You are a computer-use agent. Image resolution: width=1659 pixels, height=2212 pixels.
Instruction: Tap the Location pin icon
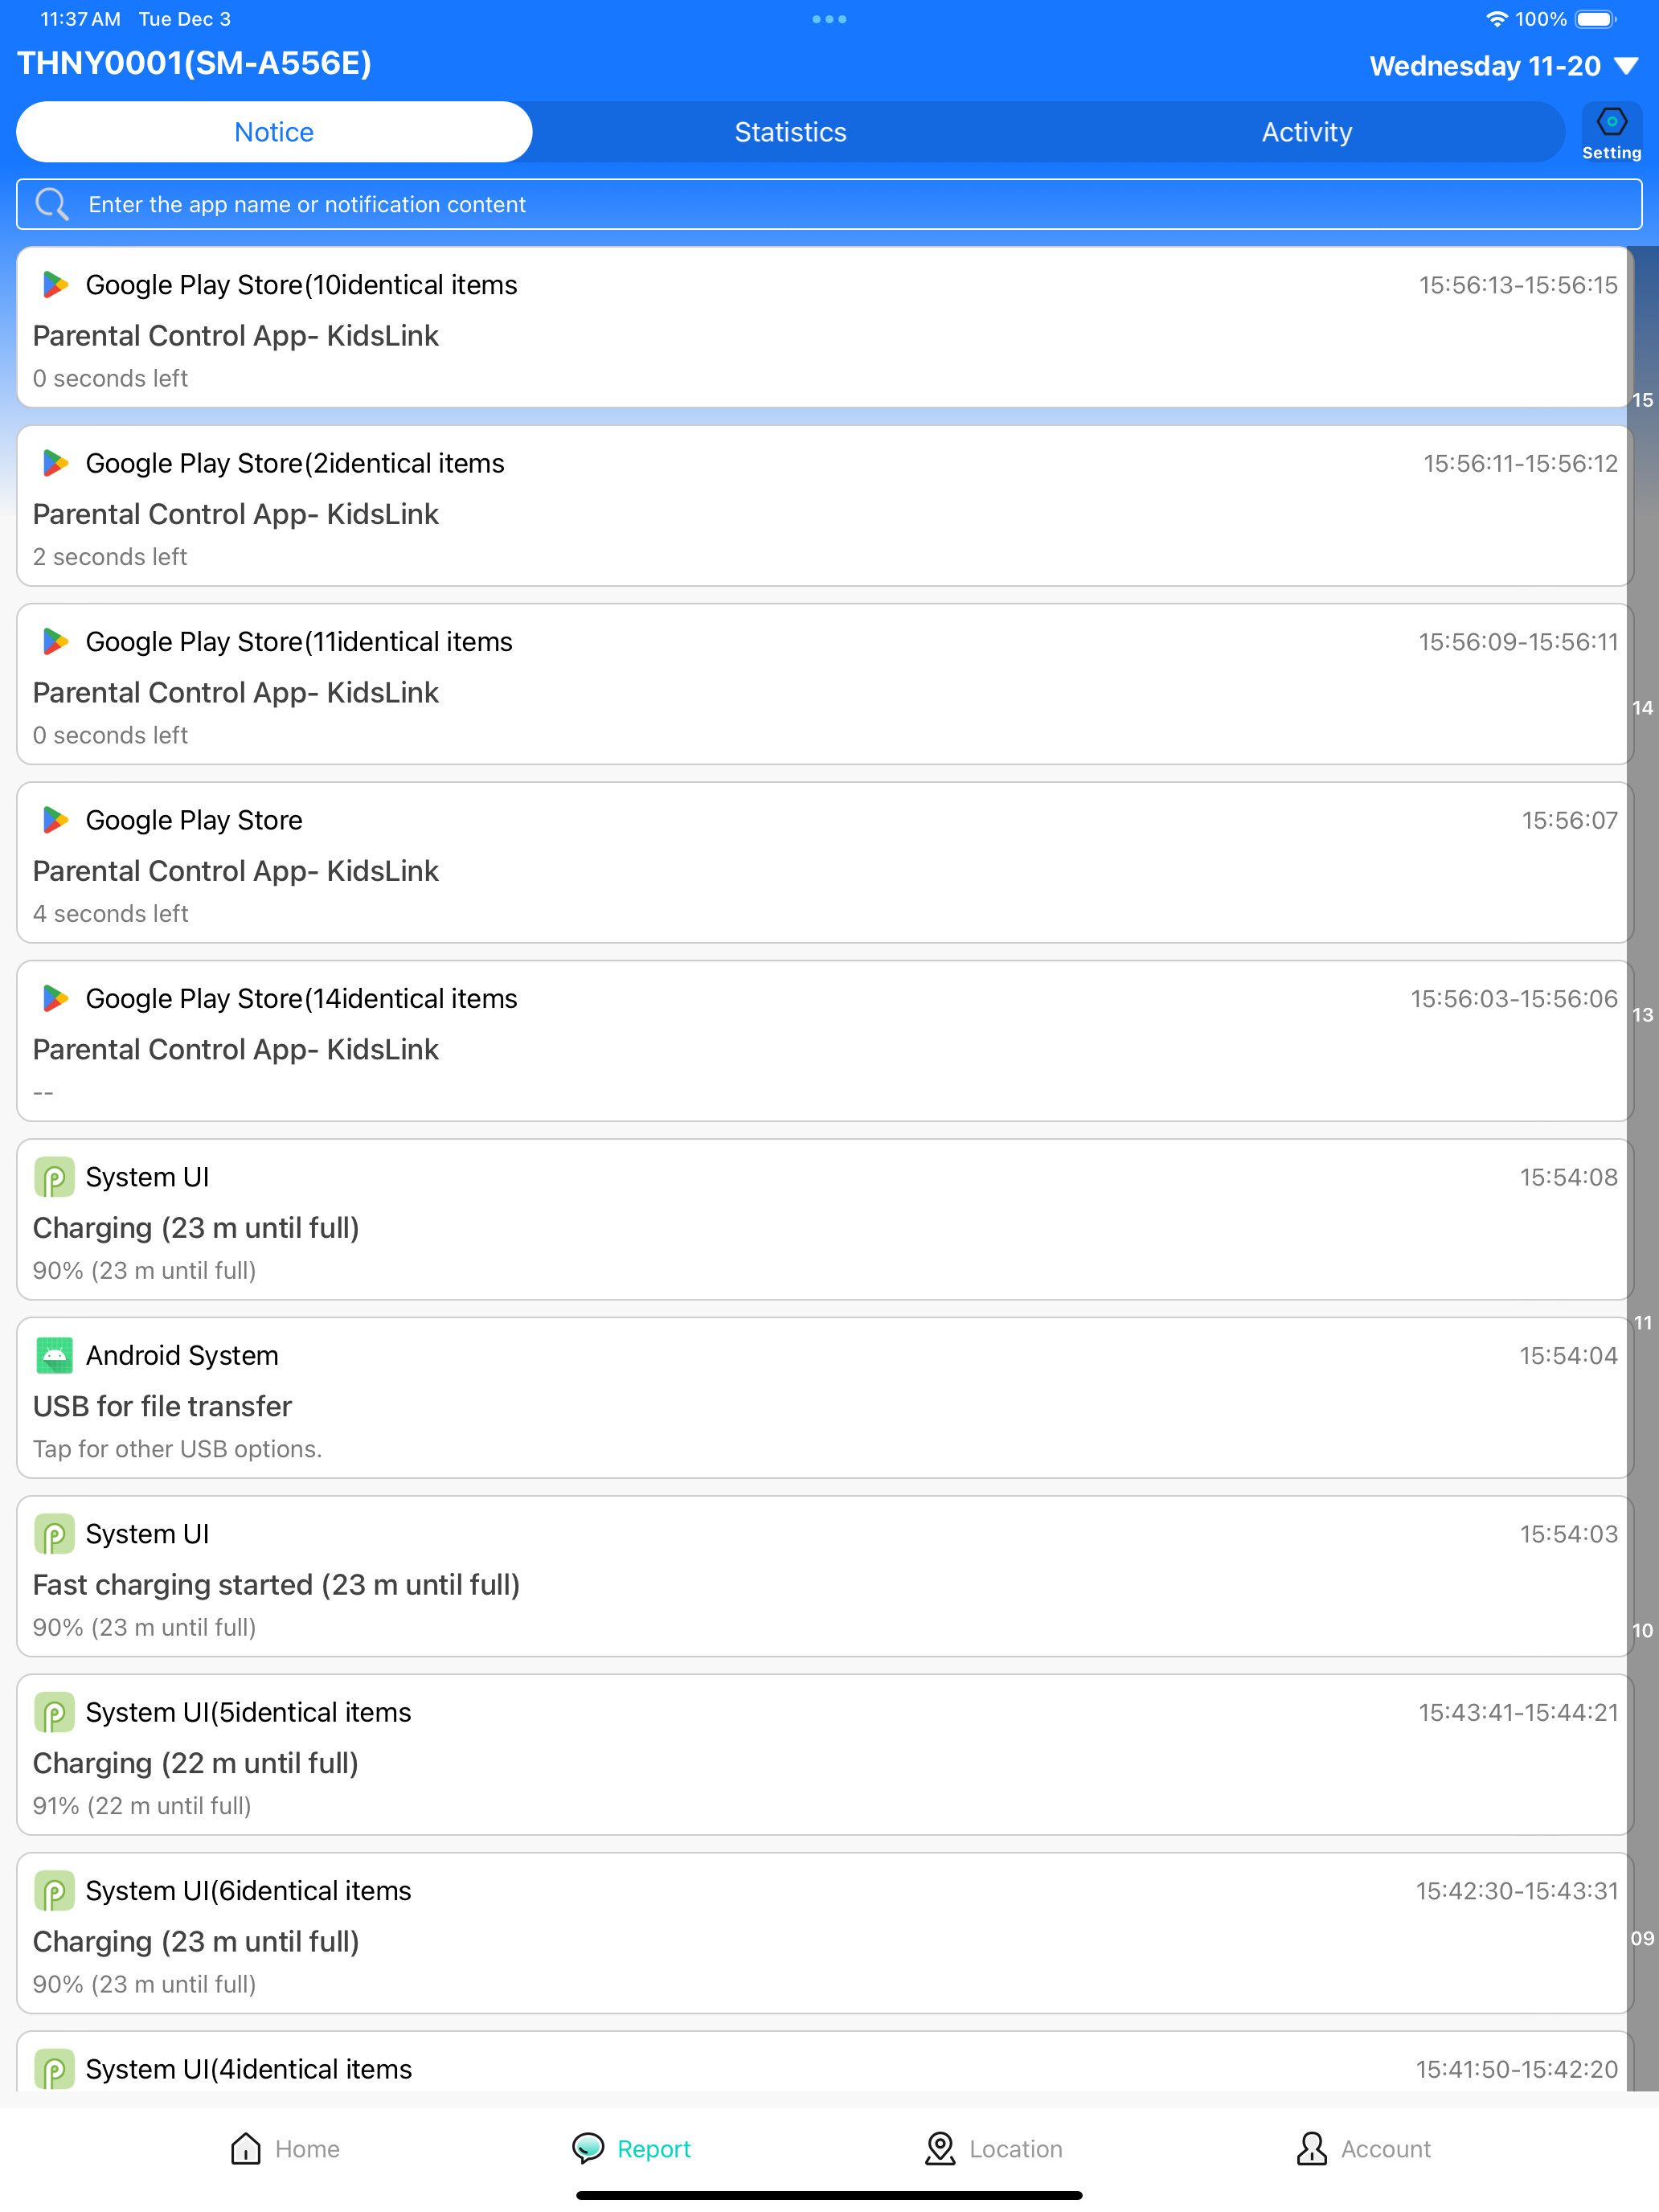[940, 2148]
